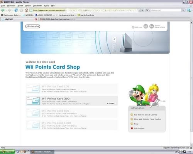Reload the page with the refresh icon
193x154 pixels.
tap(16, 10)
